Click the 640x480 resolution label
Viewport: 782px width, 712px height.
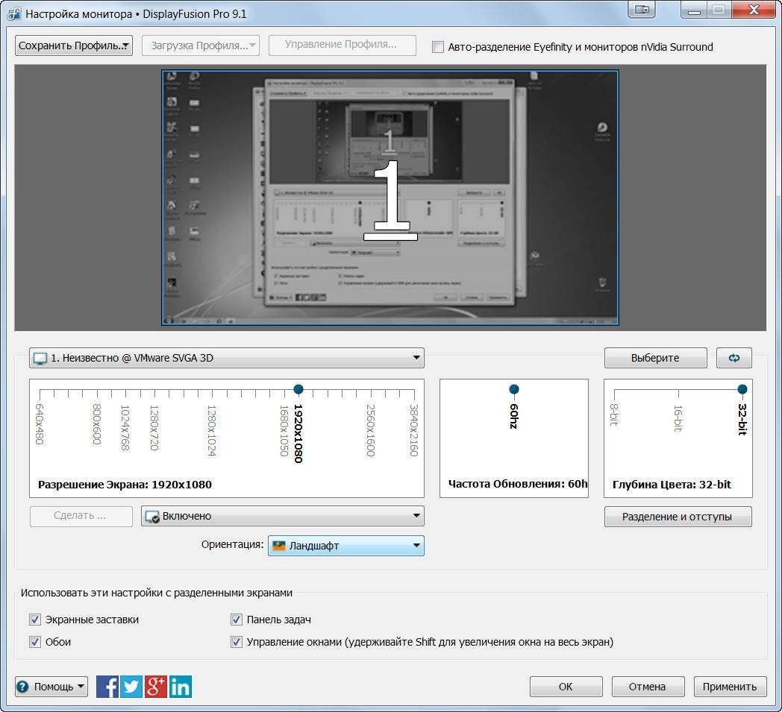point(40,424)
